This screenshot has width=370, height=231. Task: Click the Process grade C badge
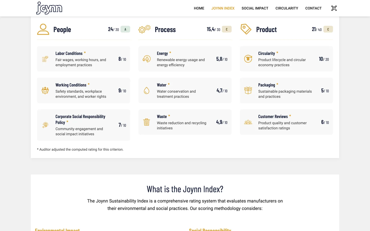pyautogui.click(x=227, y=29)
